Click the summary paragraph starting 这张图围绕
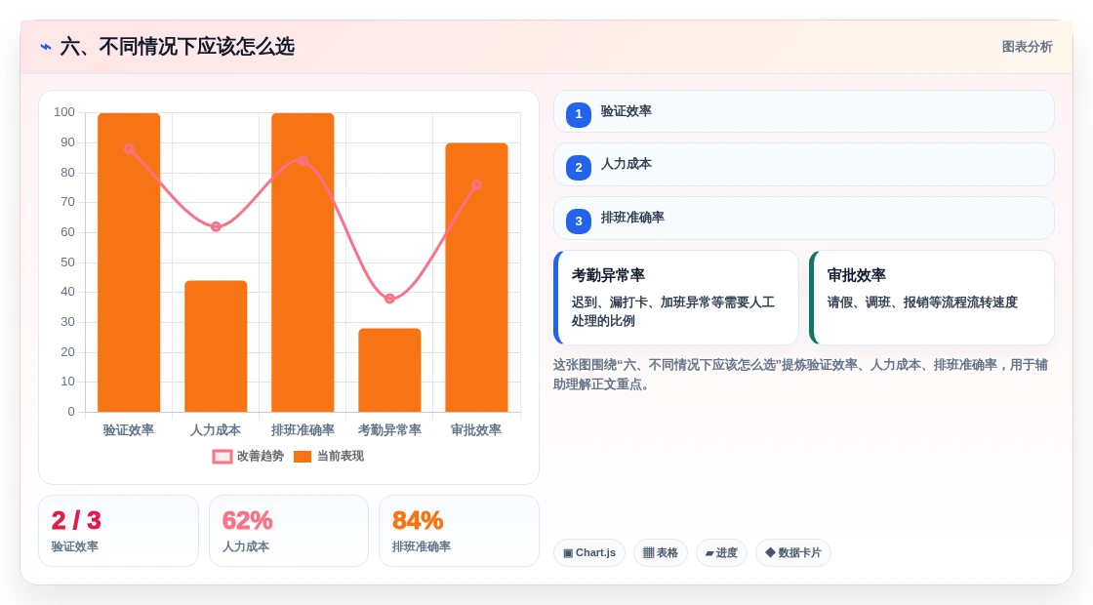 [800, 375]
